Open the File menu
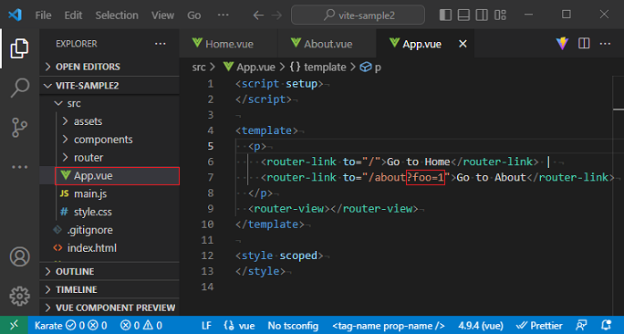The height and width of the screenshot is (334, 624). coord(43,16)
